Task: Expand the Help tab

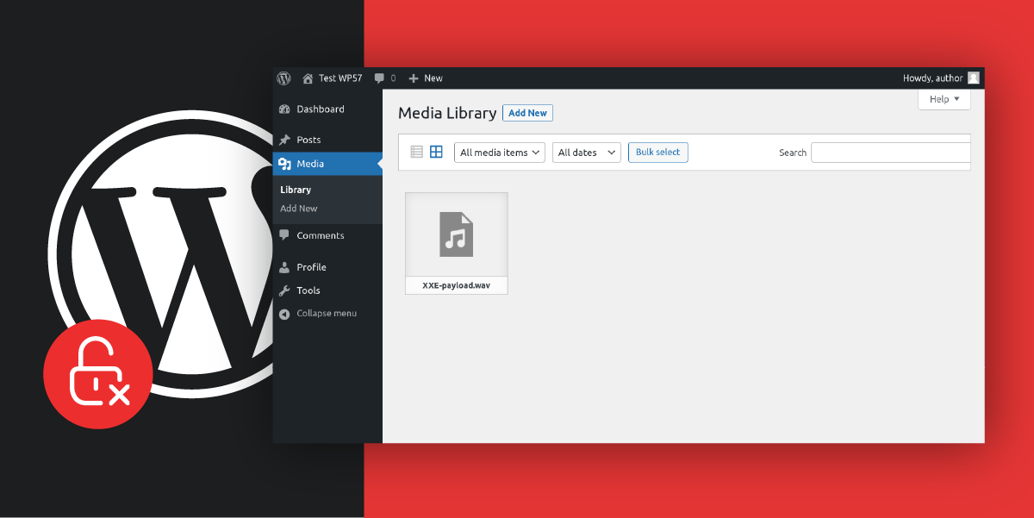Action: click(x=944, y=99)
